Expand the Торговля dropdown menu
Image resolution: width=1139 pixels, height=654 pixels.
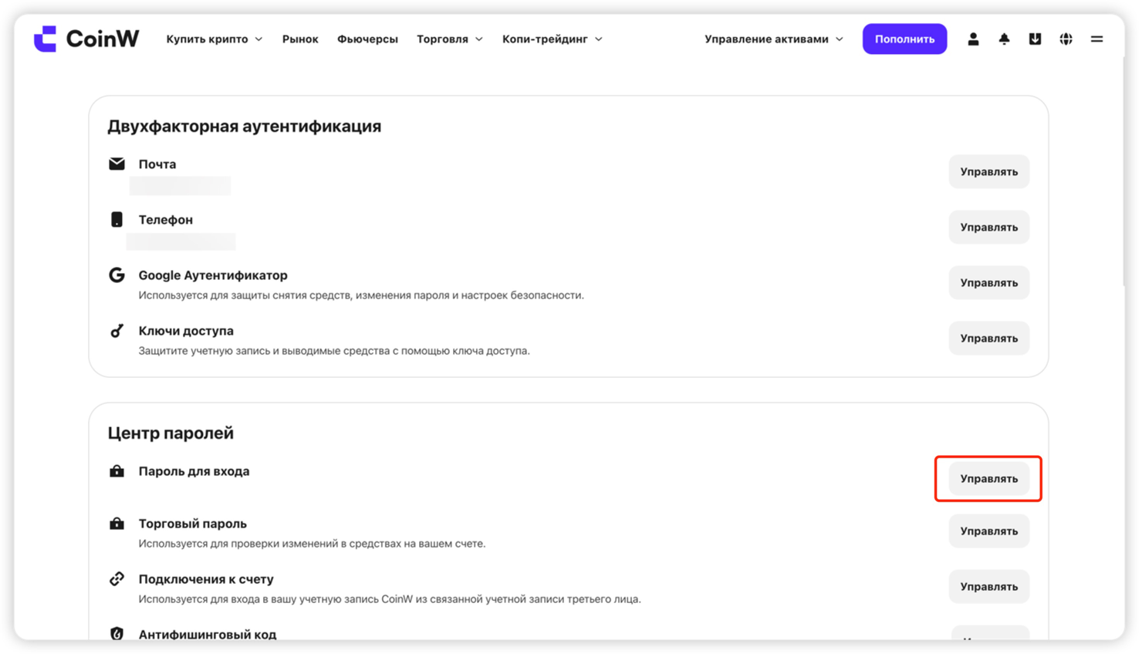(450, 39)
